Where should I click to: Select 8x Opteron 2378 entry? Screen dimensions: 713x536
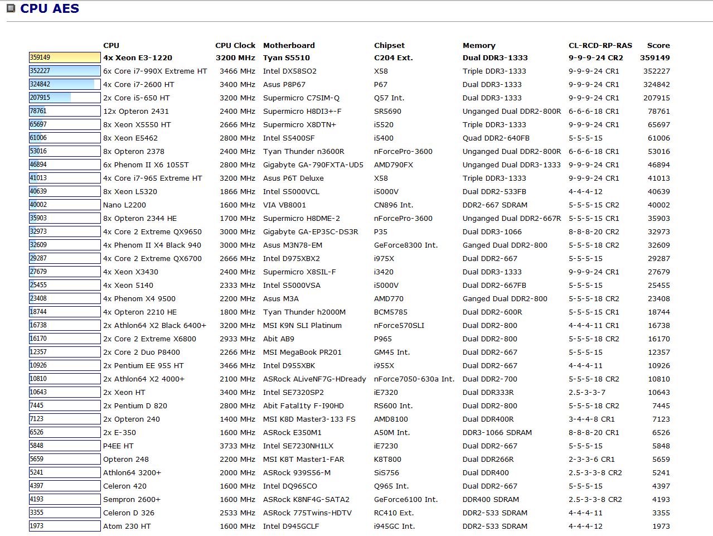coord(134,151)
